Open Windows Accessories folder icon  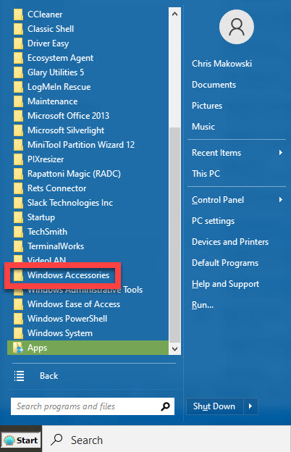click(18, 275)
